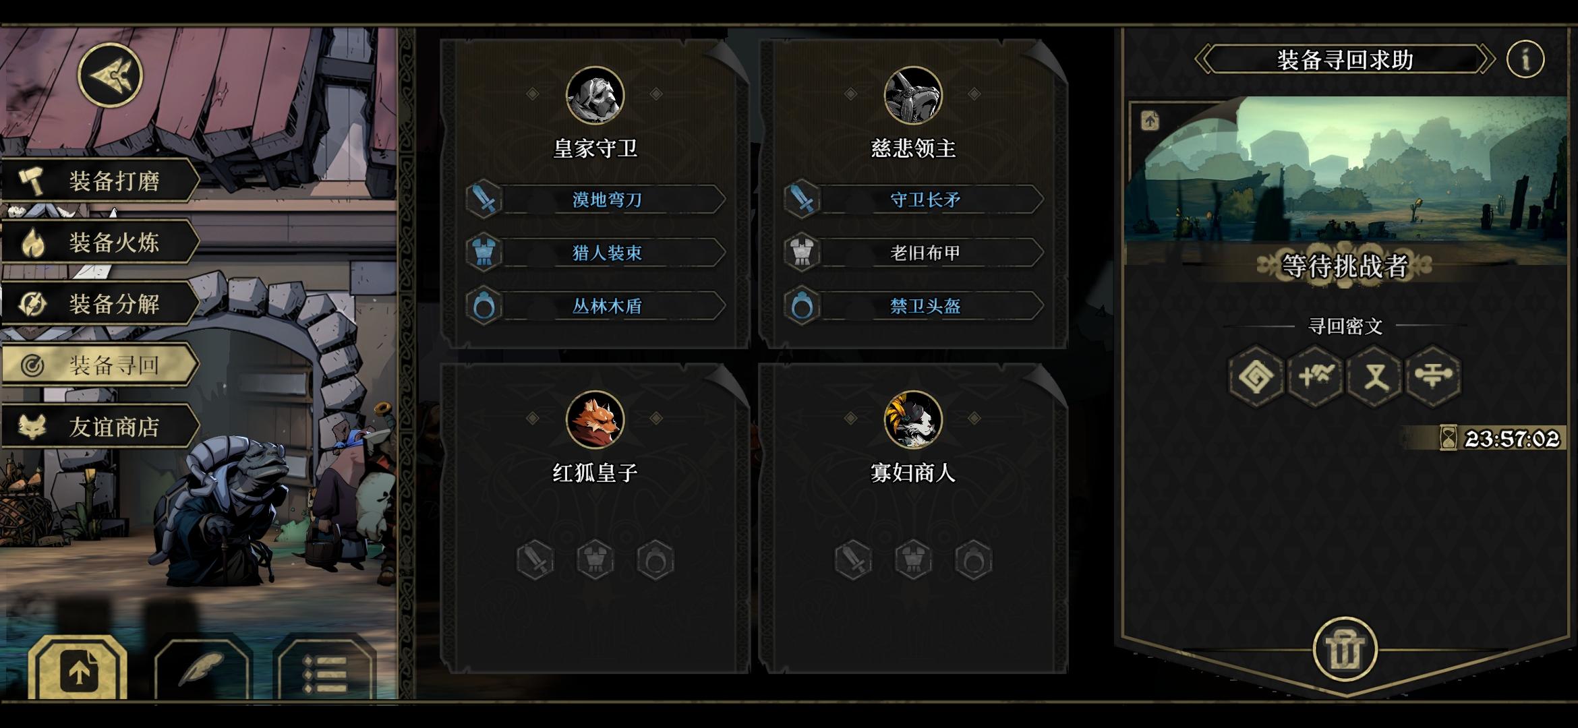Viewport: 1578px width, 728px height.
Task: Open the 装备火炼 menu
Action: point(100,242)
